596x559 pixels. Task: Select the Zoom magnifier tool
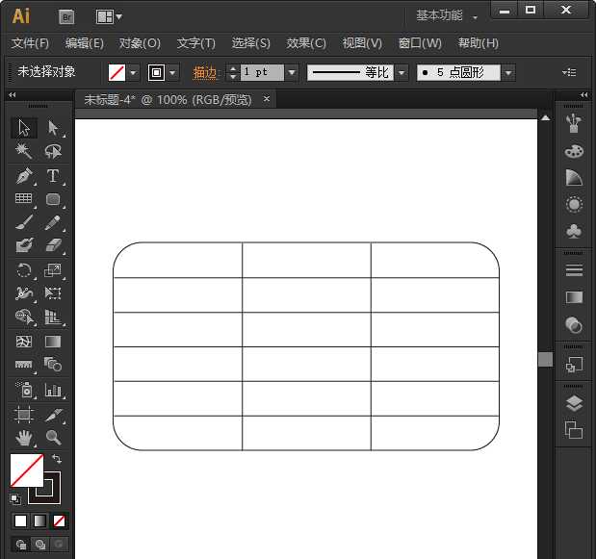click(53, 438)
